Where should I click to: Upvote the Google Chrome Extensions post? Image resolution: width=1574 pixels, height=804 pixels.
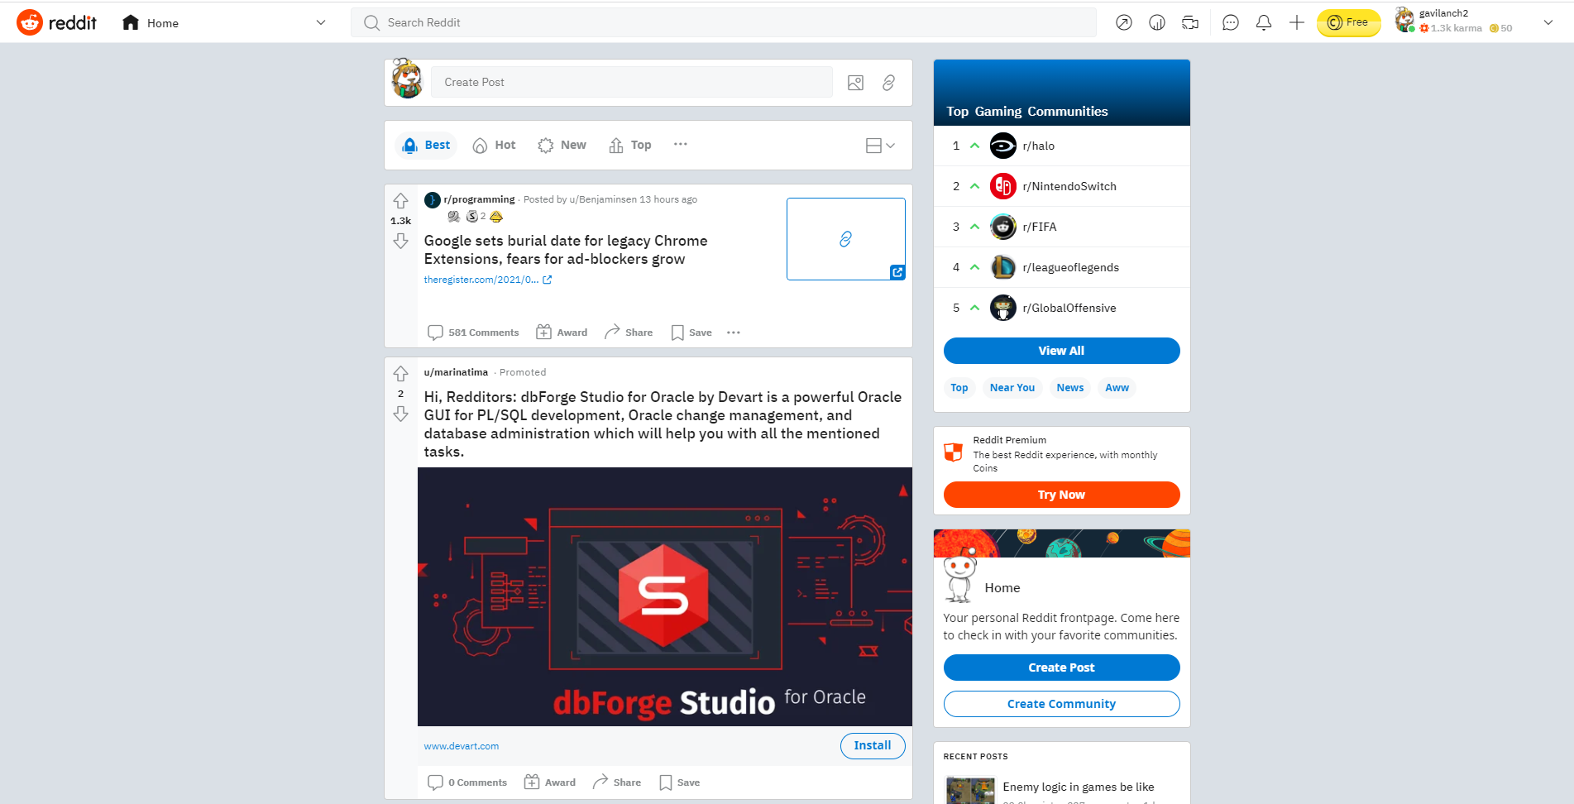point(400,201)
